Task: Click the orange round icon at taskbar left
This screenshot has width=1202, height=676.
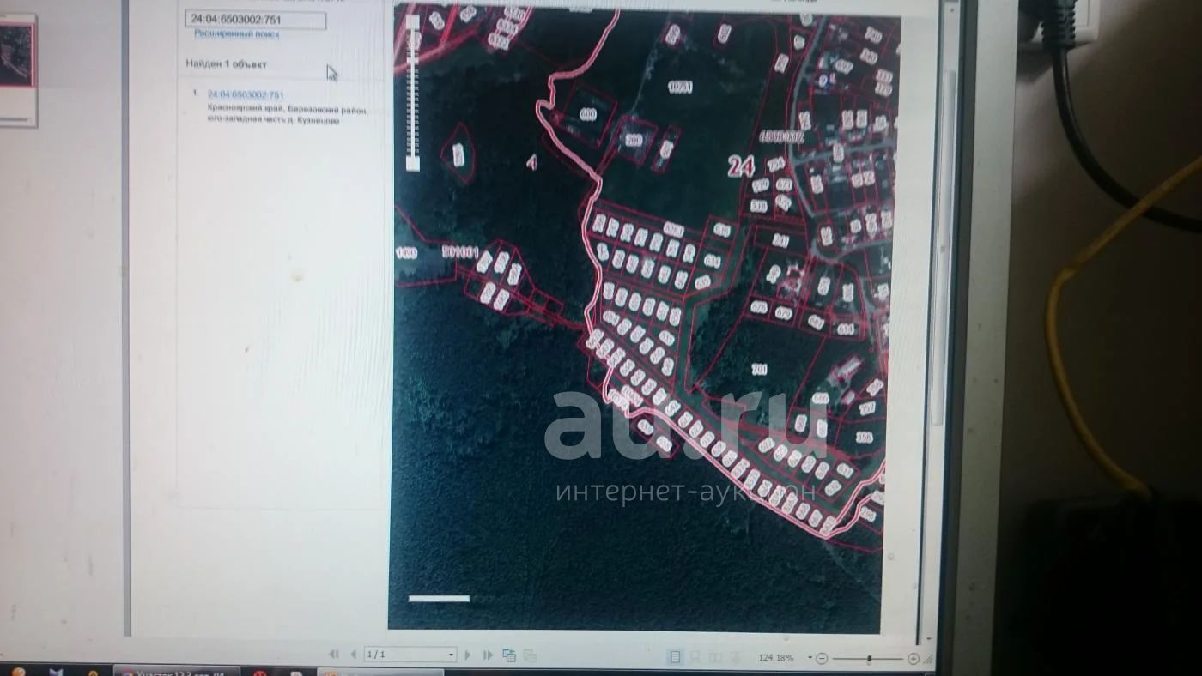Action: pos(18,672)
